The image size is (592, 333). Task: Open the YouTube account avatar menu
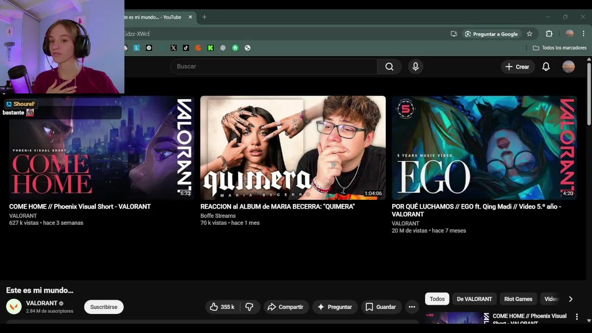coord(568,67)
